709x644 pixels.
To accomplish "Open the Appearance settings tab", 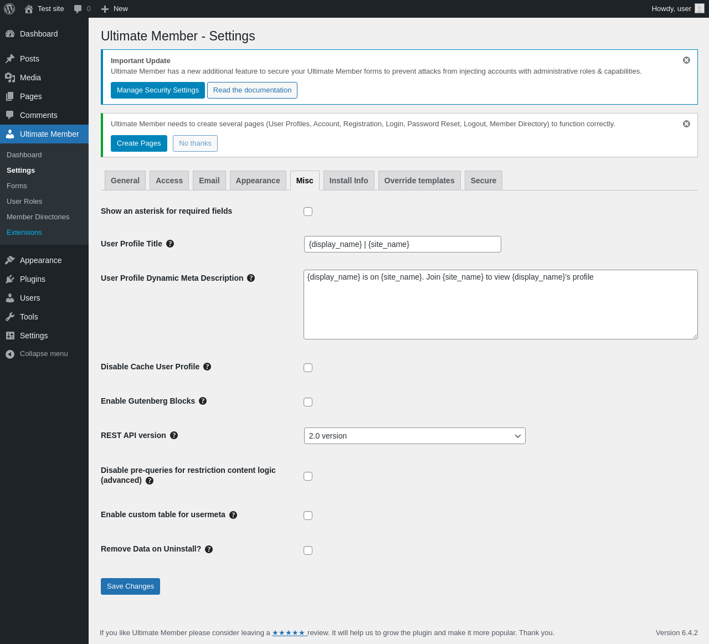I will [x=258, y=181].
